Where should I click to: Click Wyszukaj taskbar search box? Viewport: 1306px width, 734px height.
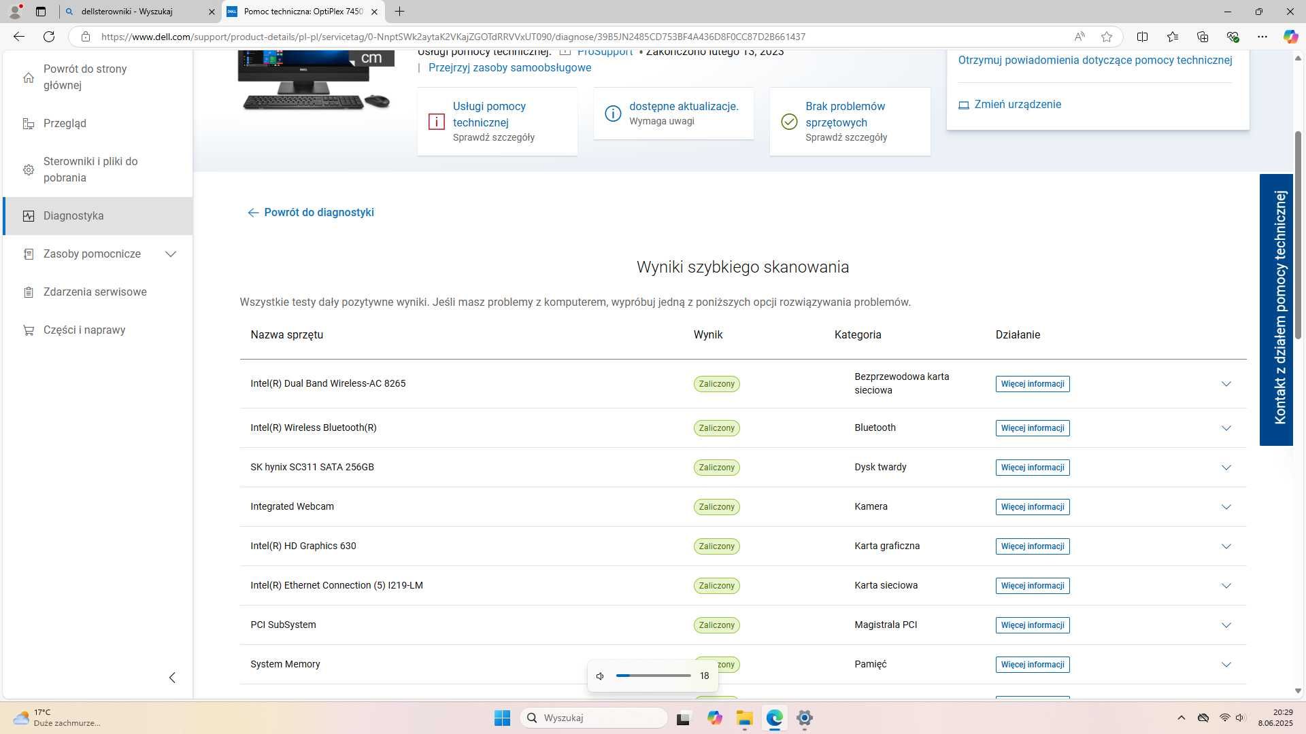click(x=594, y=718)
